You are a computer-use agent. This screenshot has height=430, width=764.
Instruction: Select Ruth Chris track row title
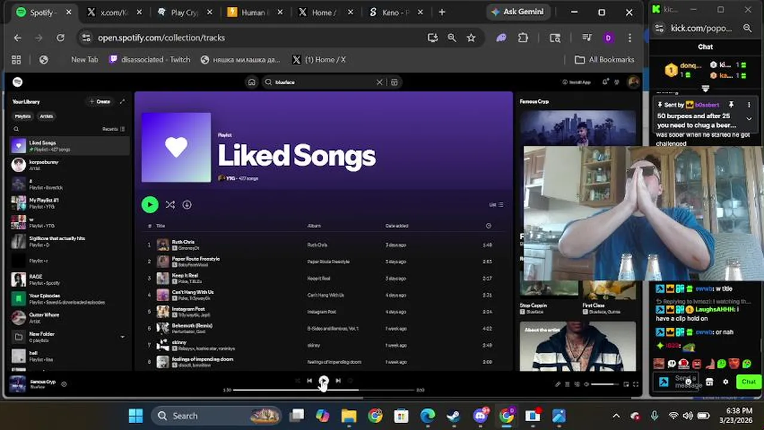[x=184, y=242]
